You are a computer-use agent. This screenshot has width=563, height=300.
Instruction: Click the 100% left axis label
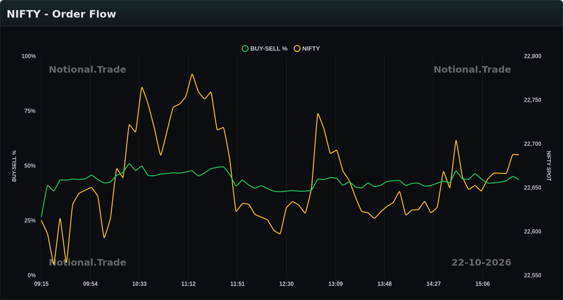click(x=29, y=56)
